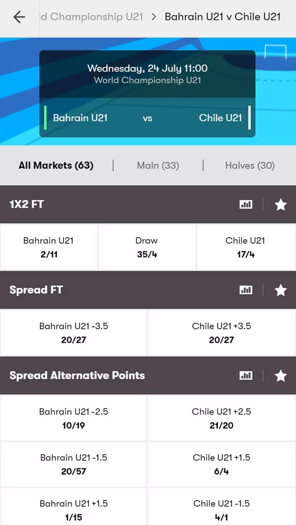Choose Chile U21 +2.5 at 21/20
Image resolution: width=296 pixels, height=525 pixels.
click(221, 418)
